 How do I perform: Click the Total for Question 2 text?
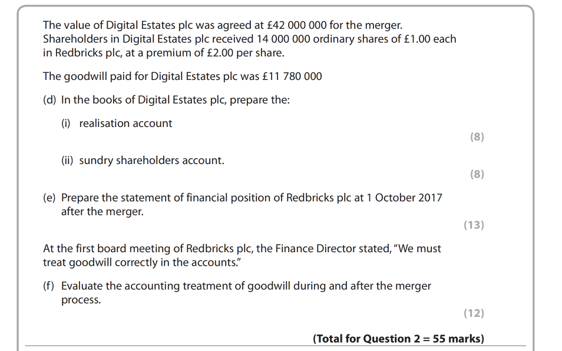398,339
